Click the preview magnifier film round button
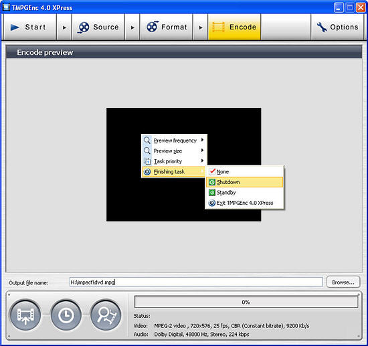The height and width of the screenshot is (346, 368). point(106,315)
